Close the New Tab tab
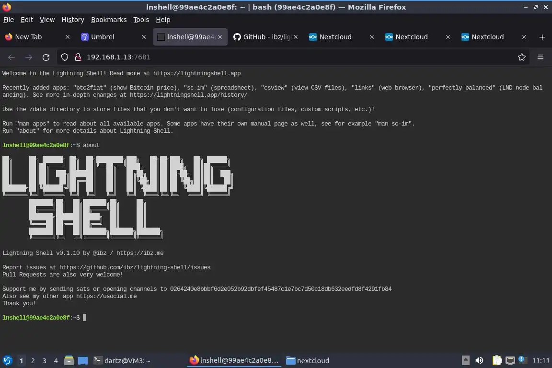This screenshot has height=368, width=552. point(68,37)
